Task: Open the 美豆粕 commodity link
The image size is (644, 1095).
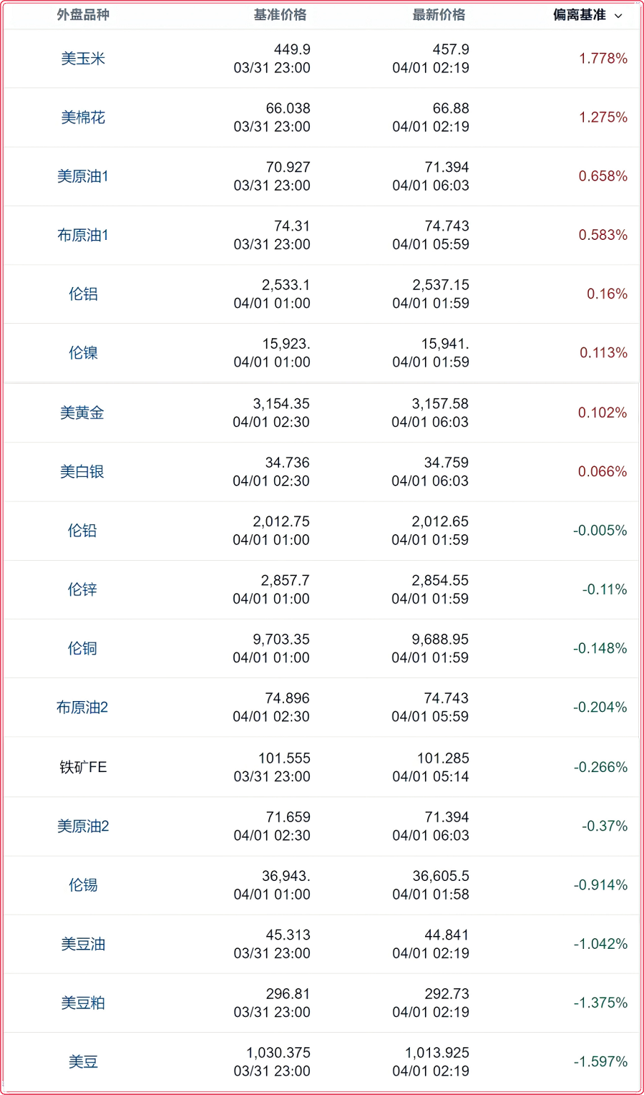Action: 83,1003
